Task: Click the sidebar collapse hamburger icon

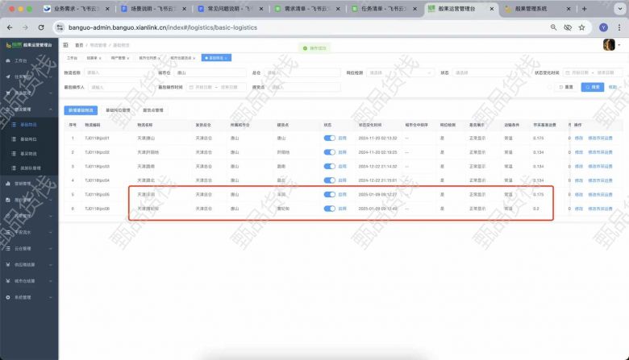Action: [66, 46]
